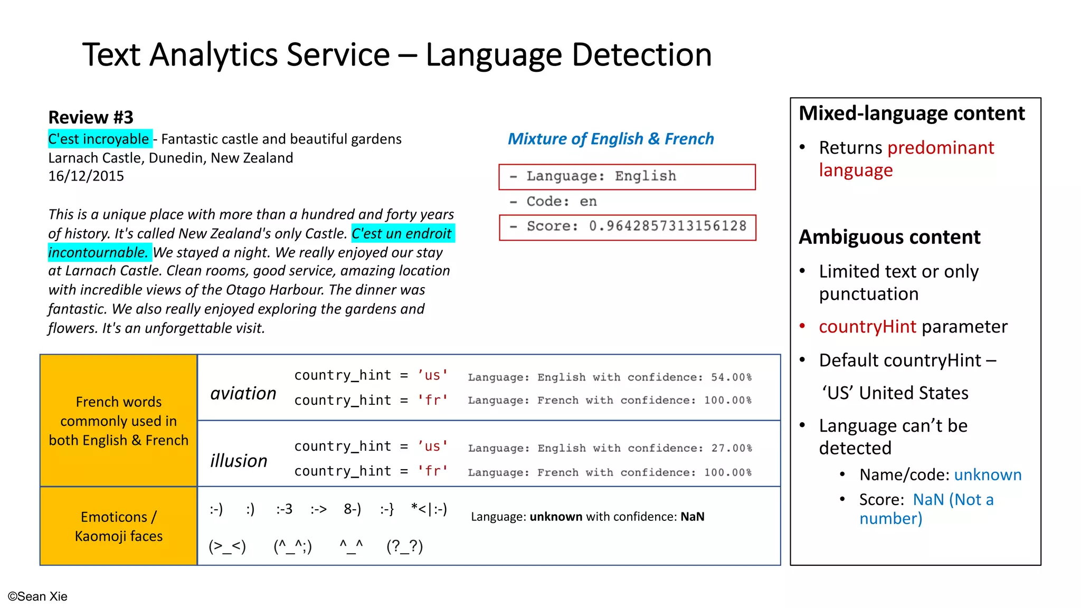Select highlighted 'C'est incroyable' text
The width and height of the screenshot is (1081, 608).
coord(100,139)
